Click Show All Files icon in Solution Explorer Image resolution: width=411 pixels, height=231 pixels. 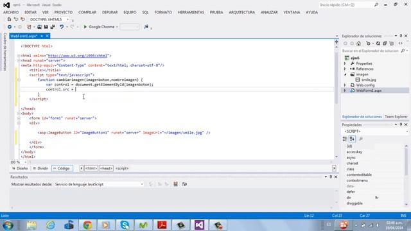tap(392, 44)
